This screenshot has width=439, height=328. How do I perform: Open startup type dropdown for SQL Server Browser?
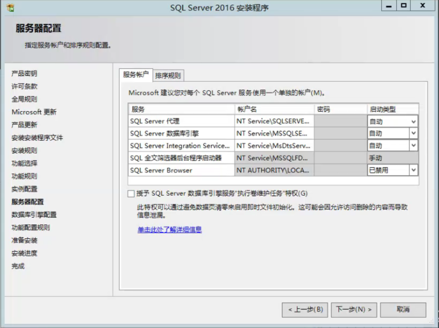coord(413,170)
